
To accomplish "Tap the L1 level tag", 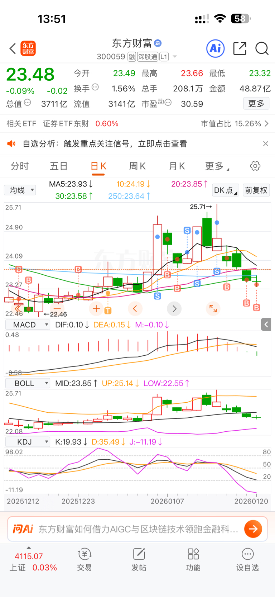I will pos(164,57).
